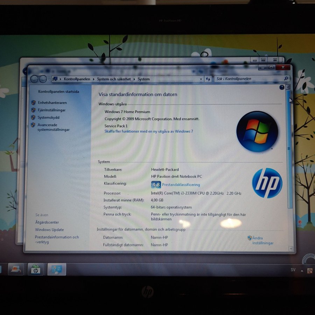Click the 4,8 performance score badge

(156, 184)
